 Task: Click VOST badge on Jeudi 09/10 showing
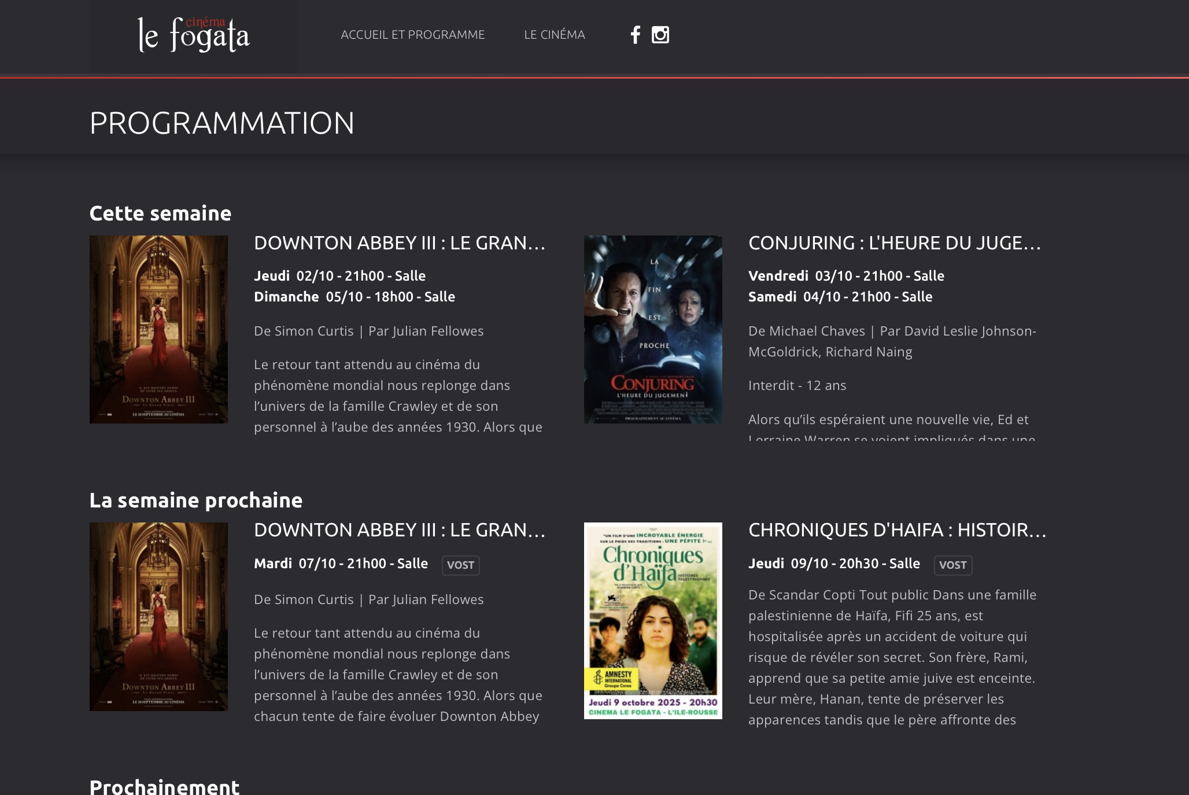(x=952, y=565)
